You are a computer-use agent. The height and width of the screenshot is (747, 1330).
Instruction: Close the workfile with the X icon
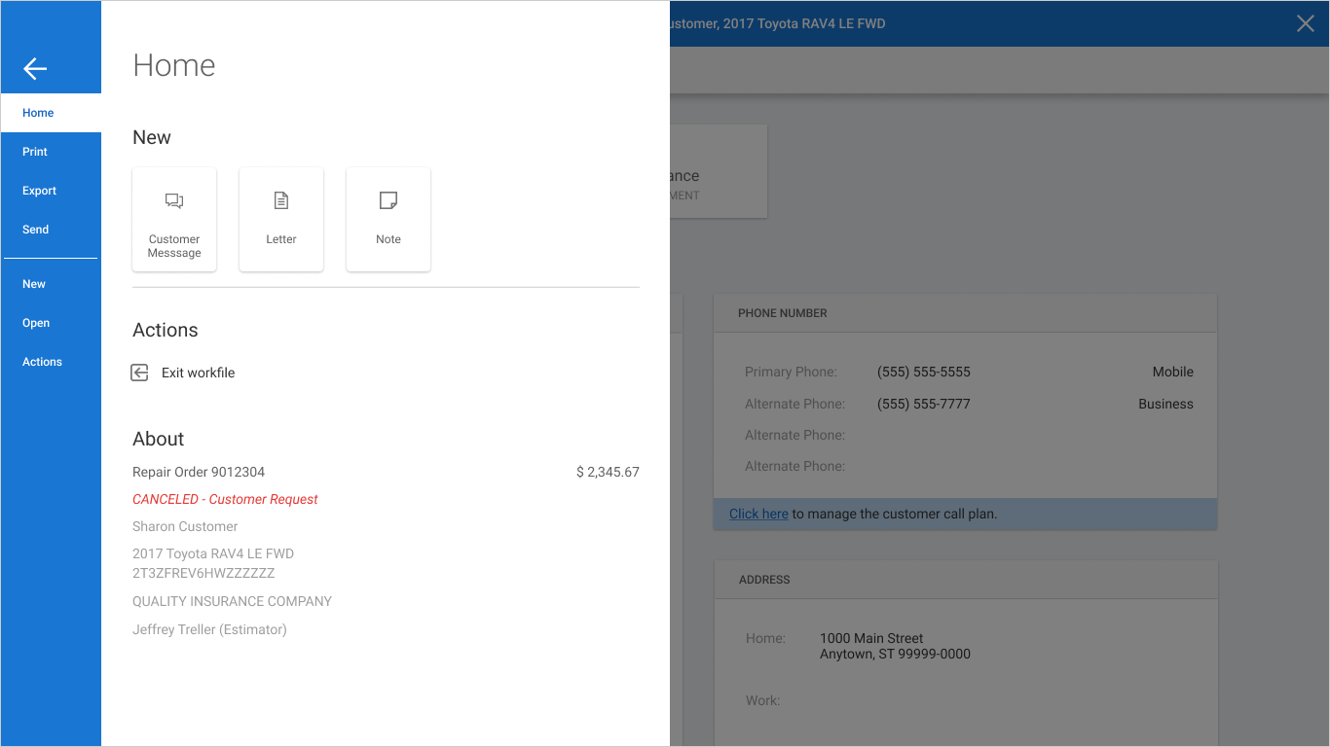(1306, 23)
